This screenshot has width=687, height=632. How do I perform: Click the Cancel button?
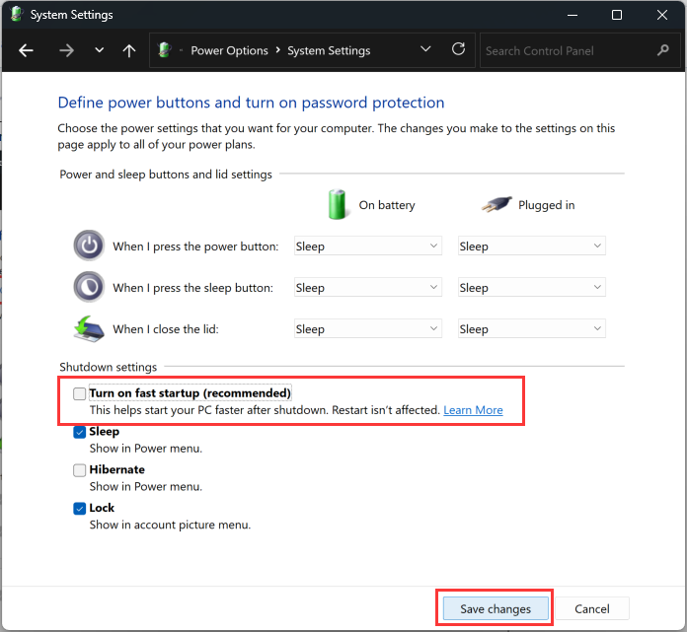click(x=592, y=608)
